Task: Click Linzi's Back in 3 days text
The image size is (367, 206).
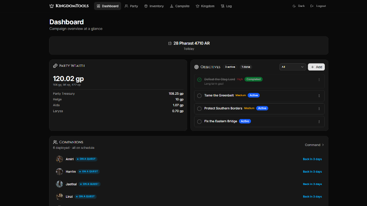Action: point(312,197)
